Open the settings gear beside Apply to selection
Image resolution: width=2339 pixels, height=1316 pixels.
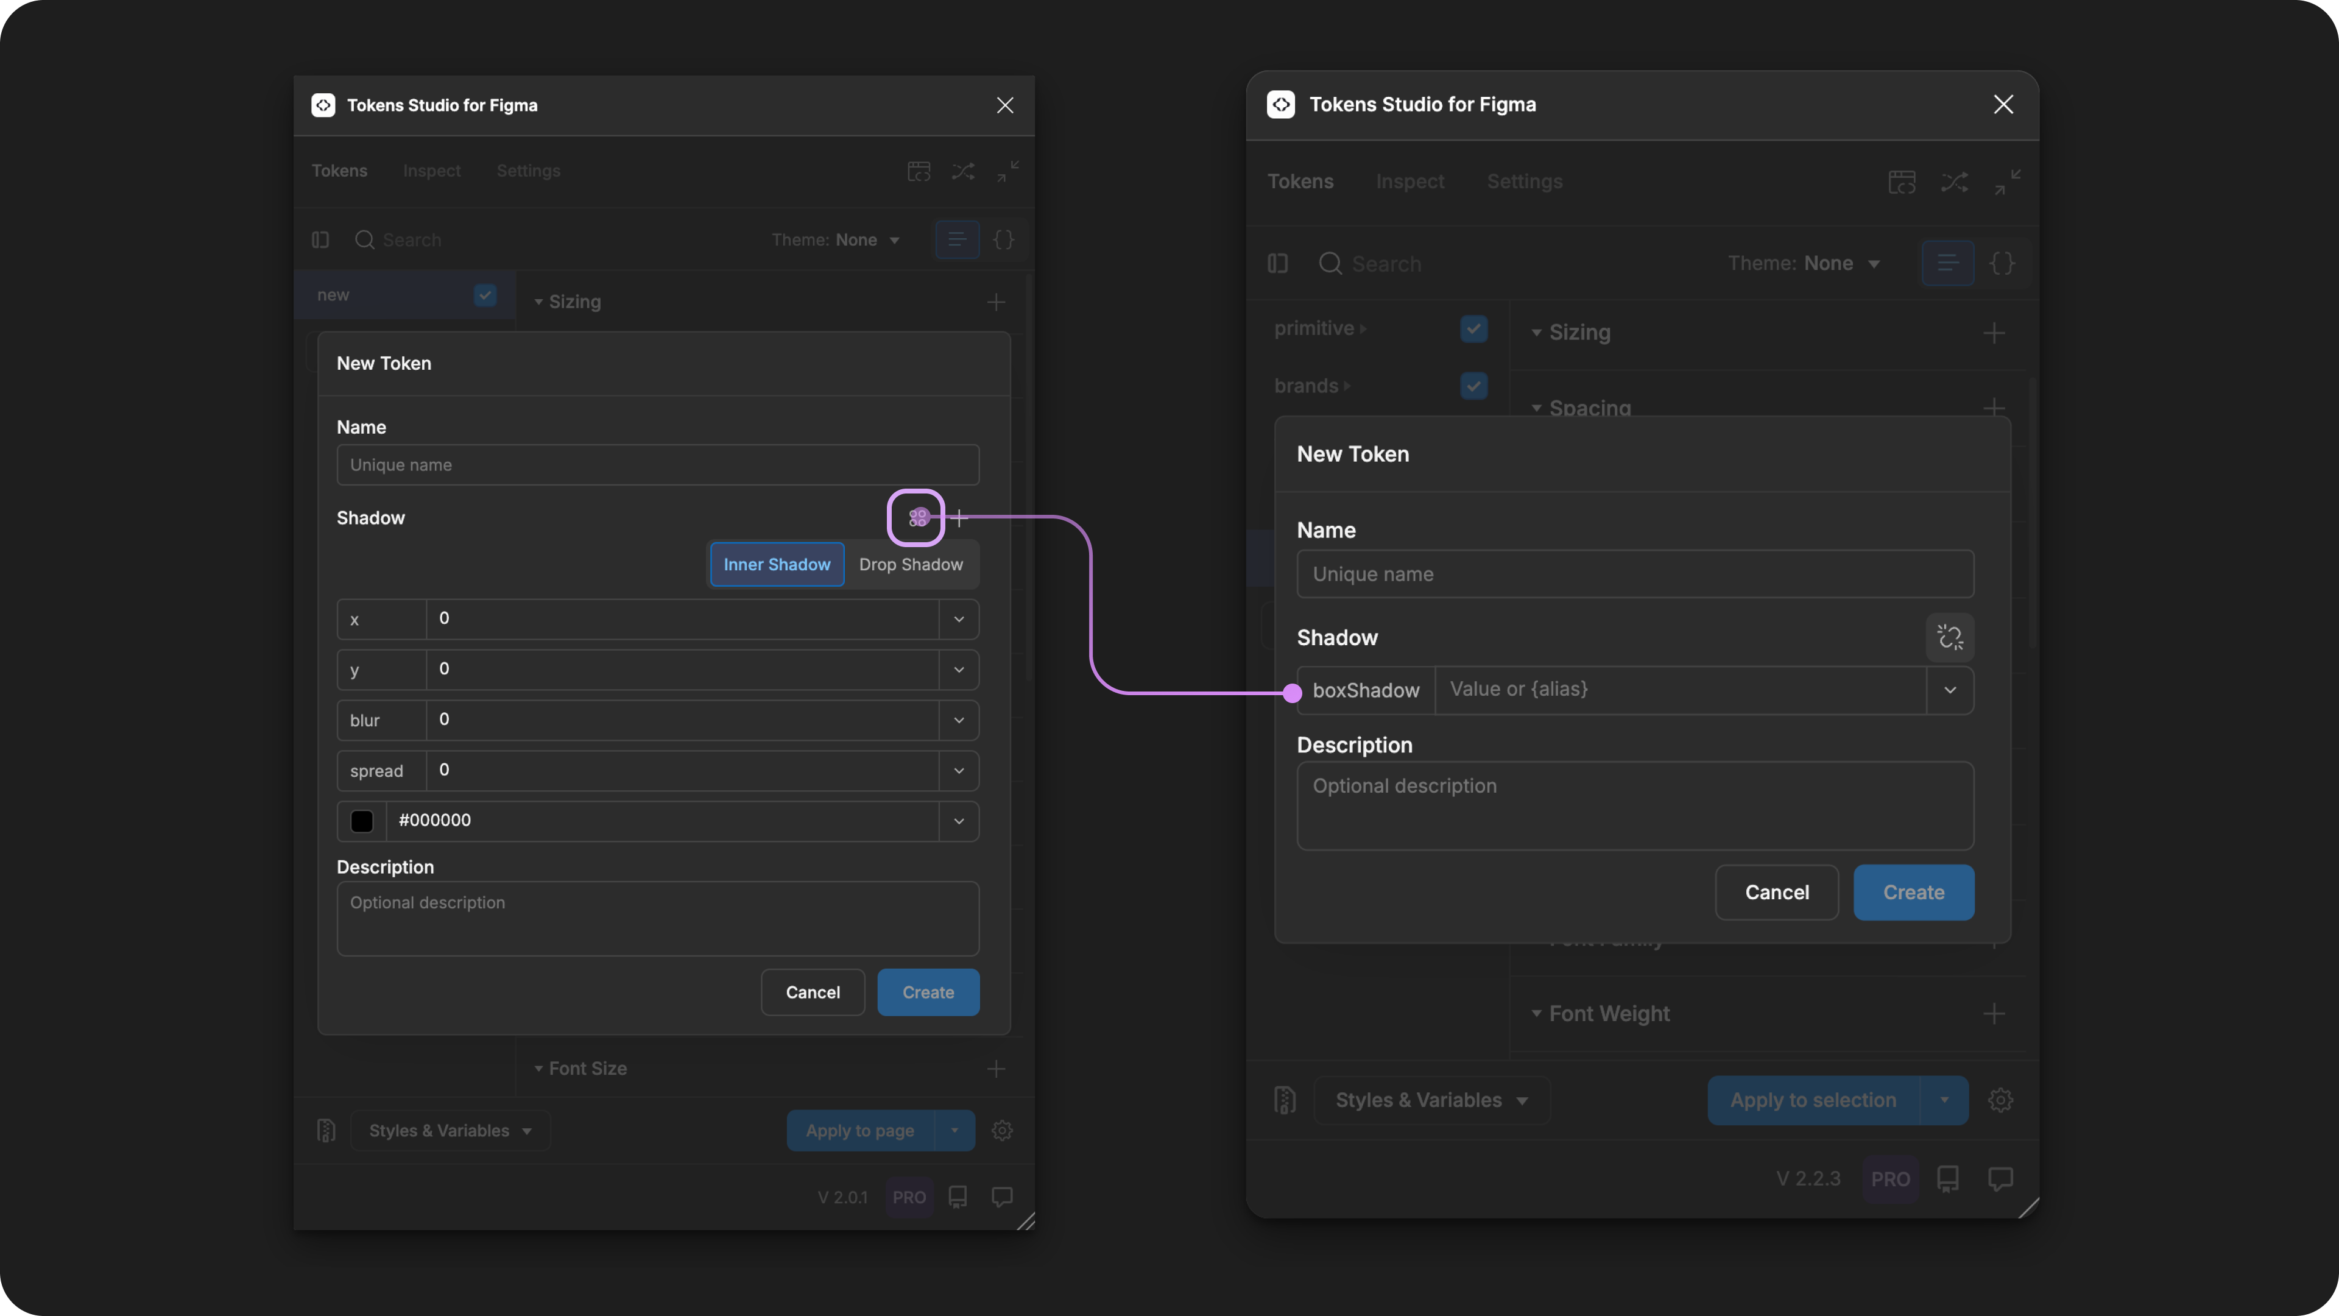(x=2000, y=1100)
